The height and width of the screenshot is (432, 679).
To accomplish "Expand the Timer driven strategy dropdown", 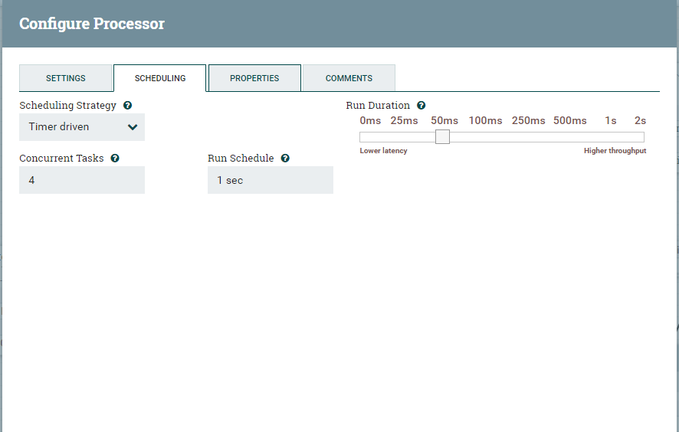I will [82, 127].
